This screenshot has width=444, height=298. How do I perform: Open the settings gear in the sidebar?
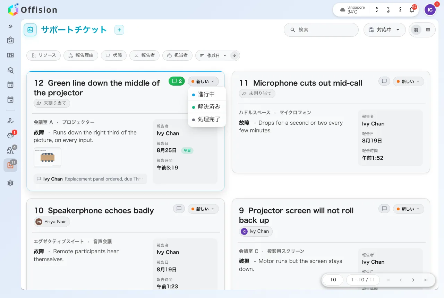pyautogui.click(x=10, y=183)
